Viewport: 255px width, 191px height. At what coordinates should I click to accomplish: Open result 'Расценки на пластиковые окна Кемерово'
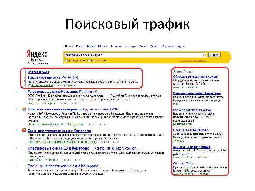pos(63,166)
